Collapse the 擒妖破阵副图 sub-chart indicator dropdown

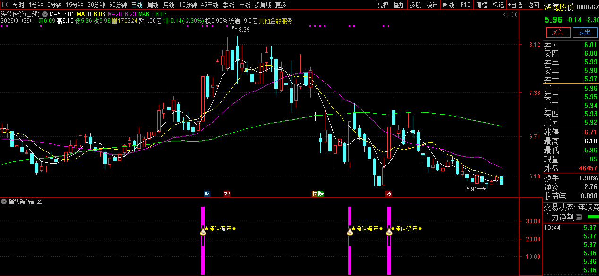click(x=4, y=201)
